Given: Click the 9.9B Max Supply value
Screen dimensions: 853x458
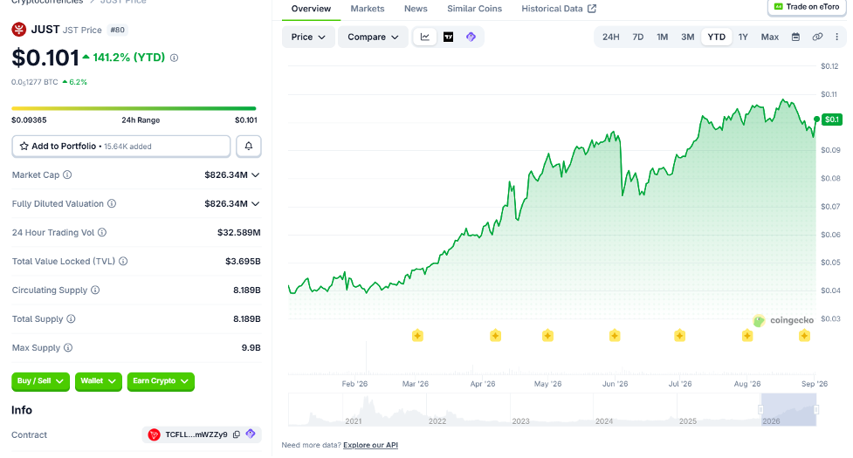Looking at the screenshot, I should 251,348.
